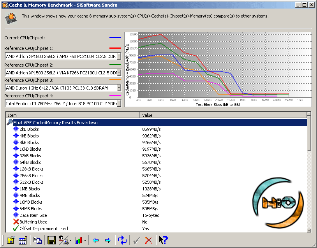
Task: Select the 8kB Blocks row
Action: coord(157,142)
